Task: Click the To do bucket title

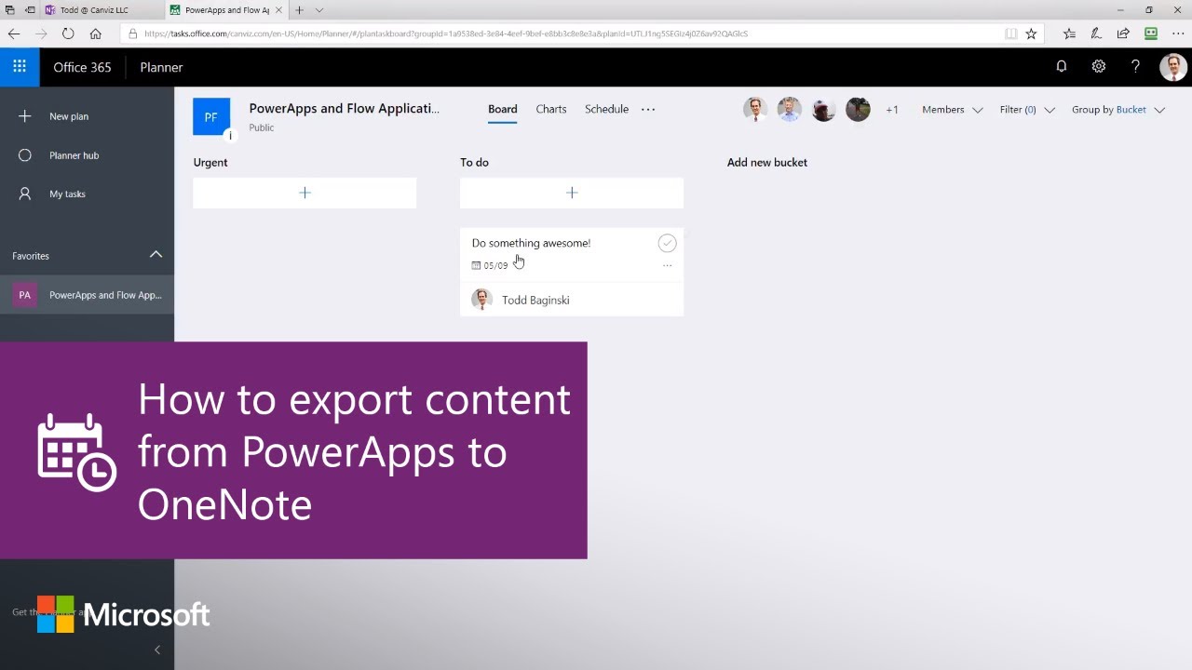Action: coord(474,162)
